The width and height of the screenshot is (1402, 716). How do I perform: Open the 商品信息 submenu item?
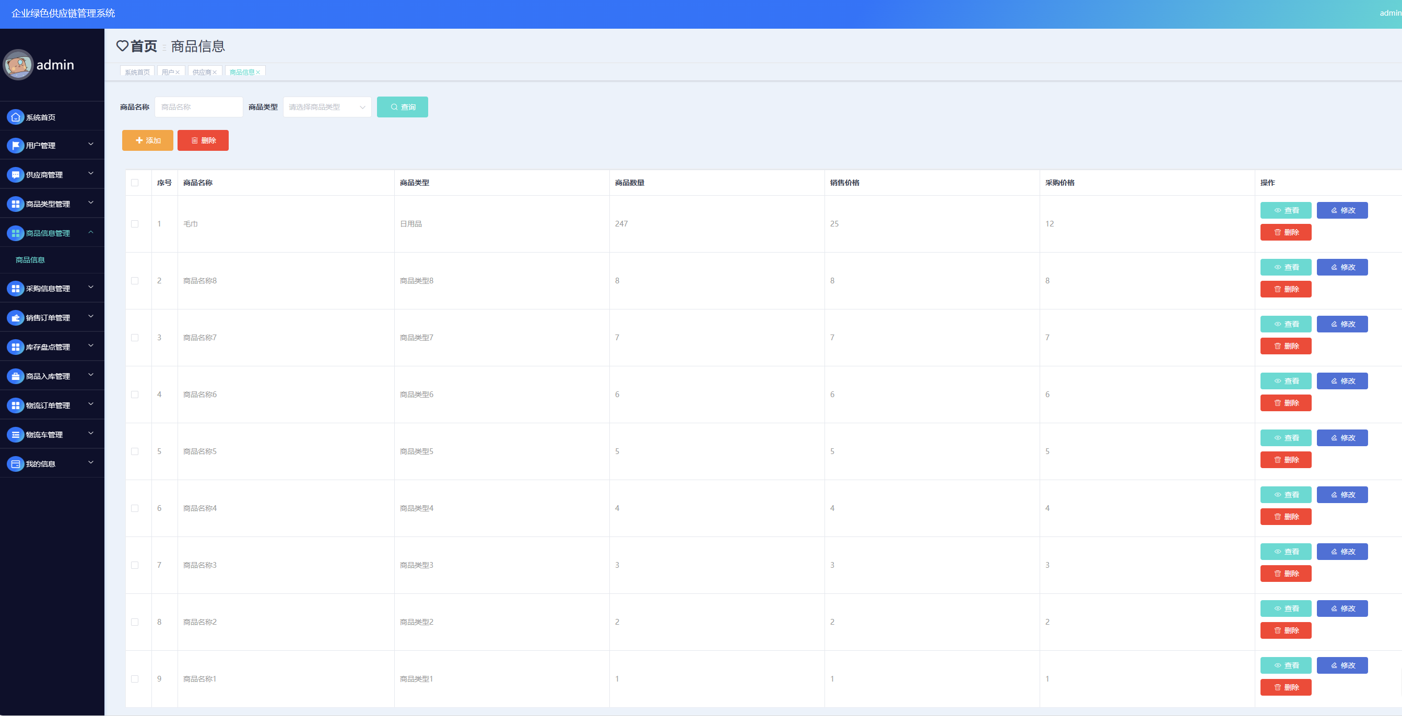(30, 260)
